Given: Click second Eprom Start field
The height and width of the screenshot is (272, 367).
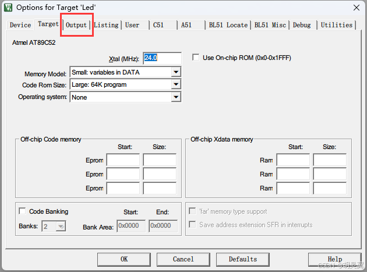Looking at the screenshot, I should click(x=123, y=174).
